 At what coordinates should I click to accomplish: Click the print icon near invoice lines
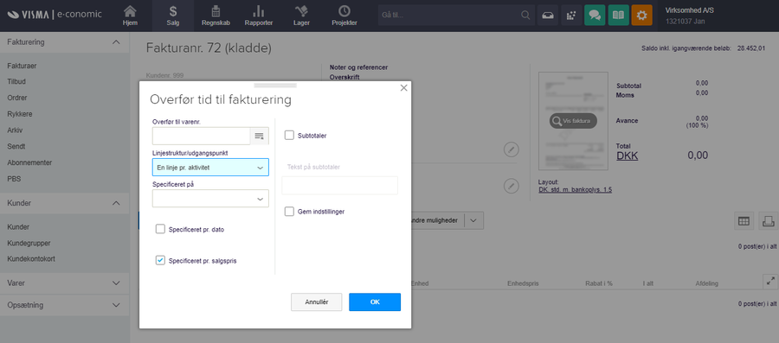768,221
